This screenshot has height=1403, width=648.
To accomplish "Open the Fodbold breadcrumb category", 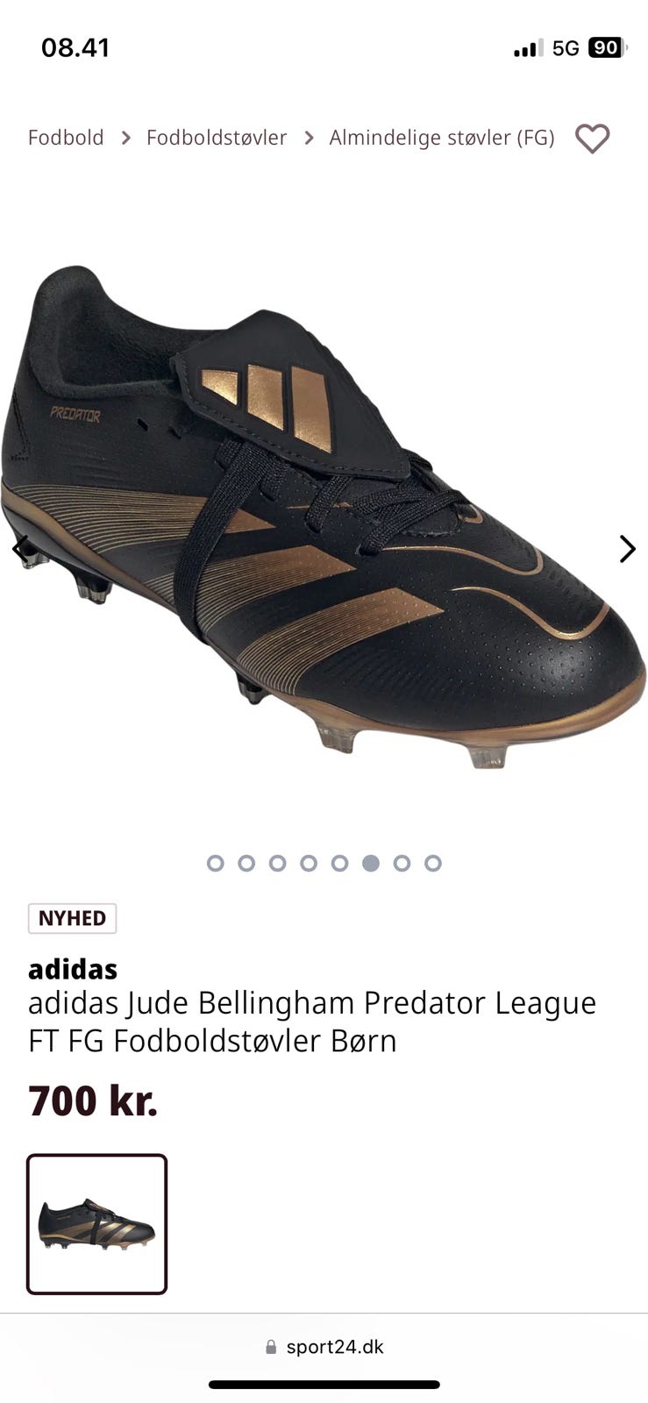I will point(66,138).
